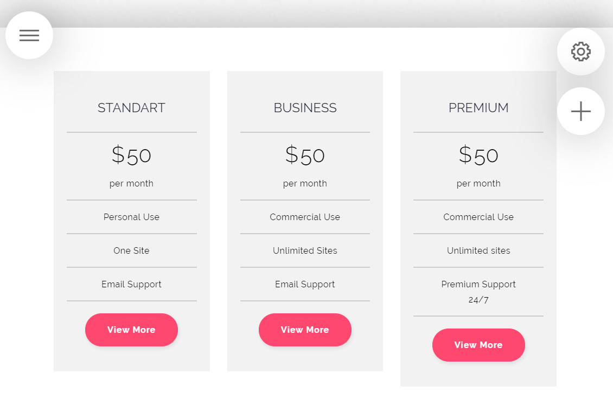Click the One Site feature text
The image size is (613, 412).
click(131, 250)
